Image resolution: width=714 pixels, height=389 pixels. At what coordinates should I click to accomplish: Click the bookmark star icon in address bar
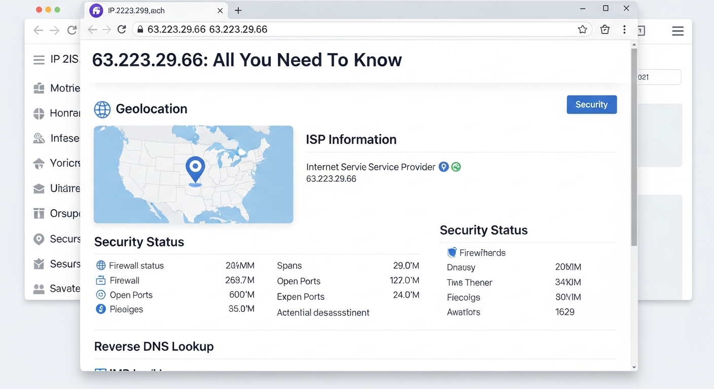coord(582,29)
